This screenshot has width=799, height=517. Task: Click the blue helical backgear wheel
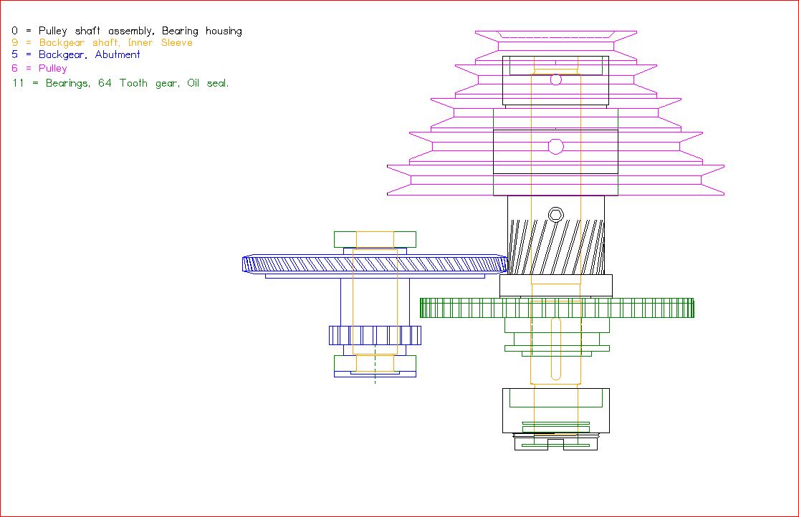pos(375,264)
